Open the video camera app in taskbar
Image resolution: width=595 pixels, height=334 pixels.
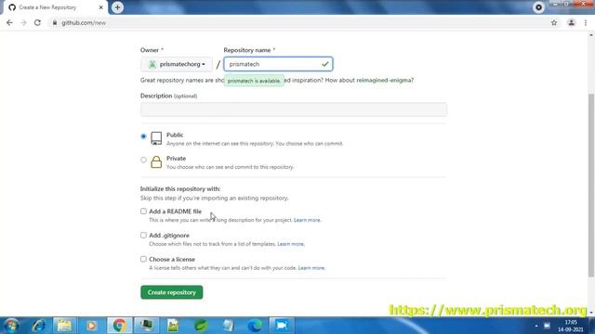pyautogui.click(x=282, y=326)
